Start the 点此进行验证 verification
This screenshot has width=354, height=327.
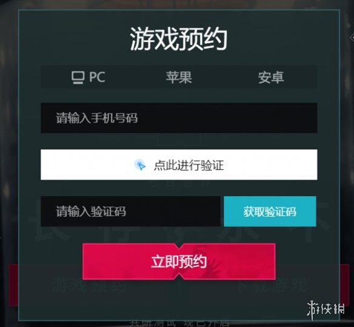pyautogui.click(x=179, y=165)
